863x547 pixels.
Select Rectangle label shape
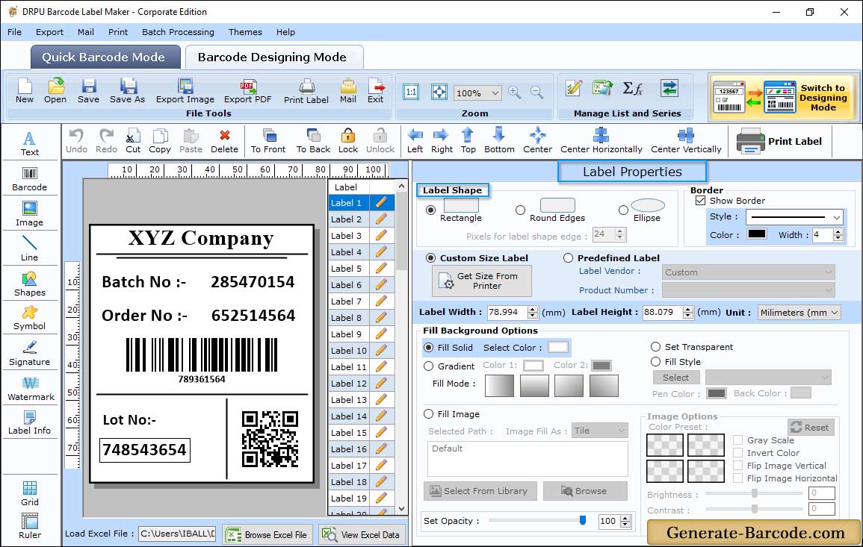[x=430, y=210]
